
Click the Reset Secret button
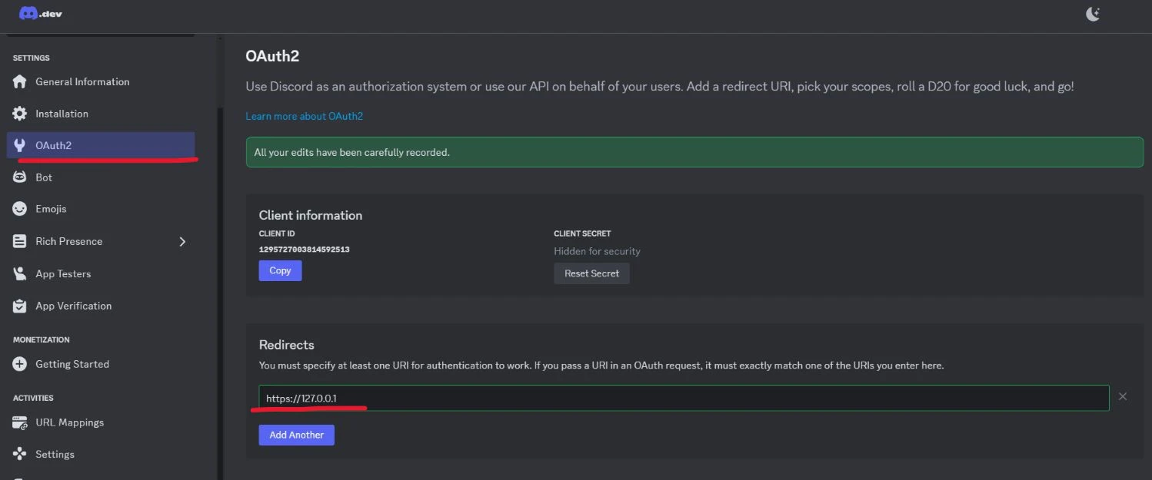click(591, 273)
